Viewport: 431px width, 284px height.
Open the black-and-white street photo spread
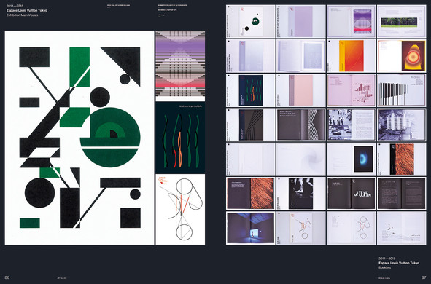(x=352, y=125)
